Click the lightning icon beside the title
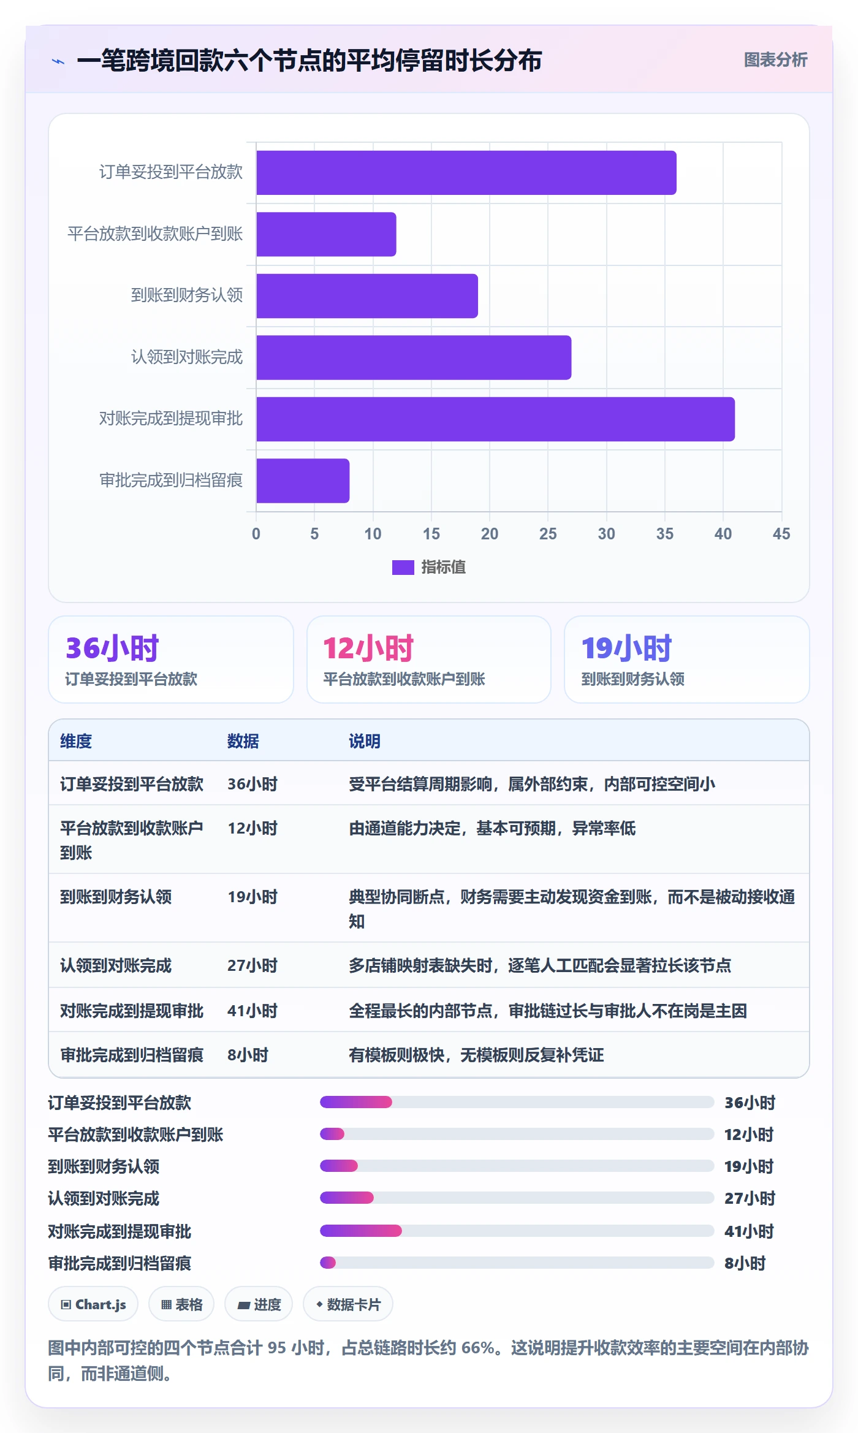 [58, 61]
